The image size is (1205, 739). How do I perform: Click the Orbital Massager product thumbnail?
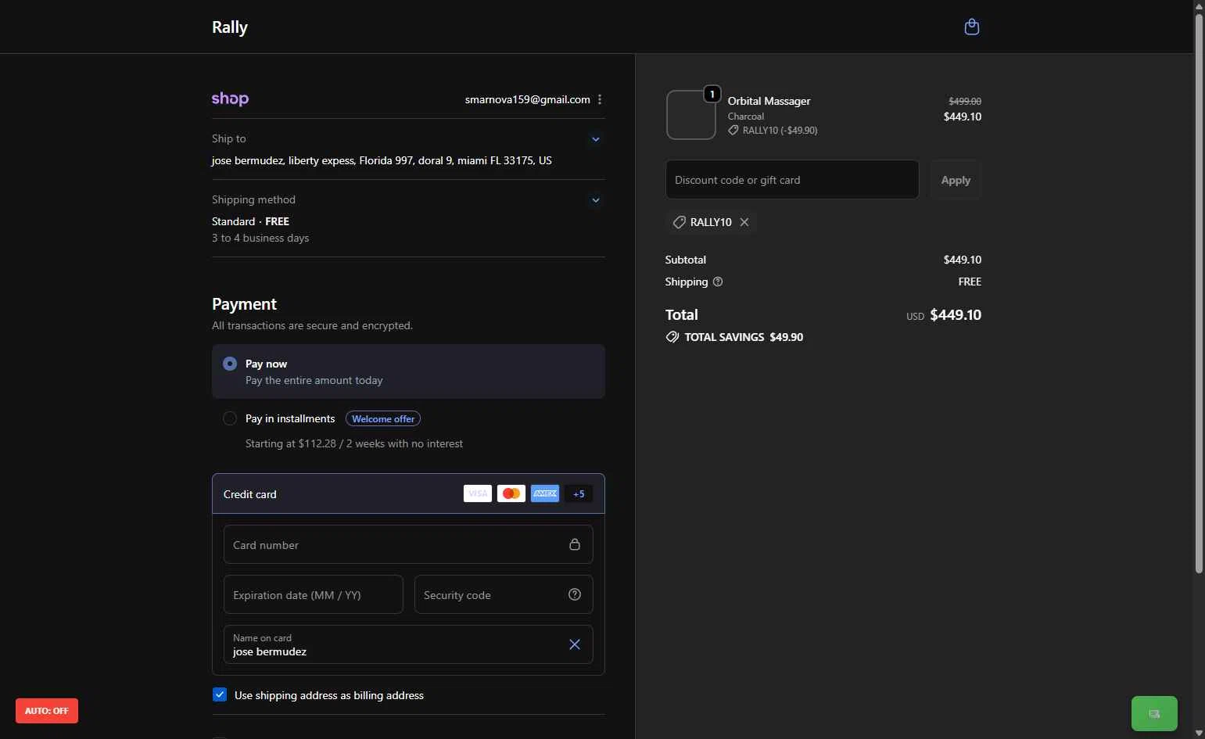tap(691, 115)
